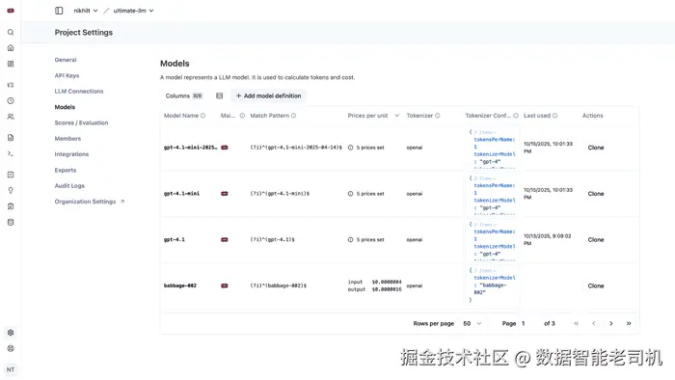The height and width of the screenshot is (380, 675).
Task: Open the ultimate-llm project dropdown
Action: 133,11
